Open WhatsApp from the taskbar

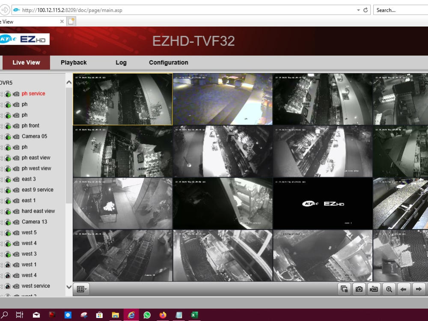147,315
